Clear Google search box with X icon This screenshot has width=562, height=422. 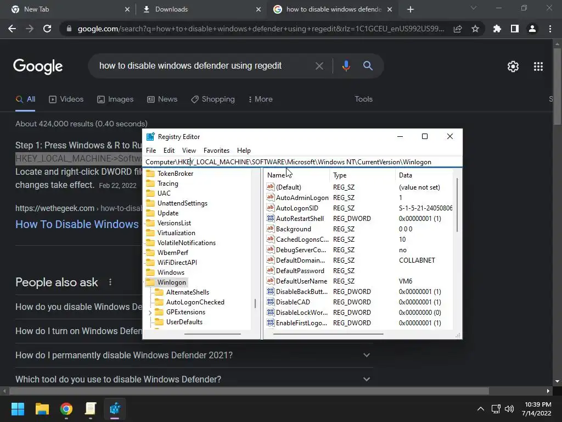(319, 66)
